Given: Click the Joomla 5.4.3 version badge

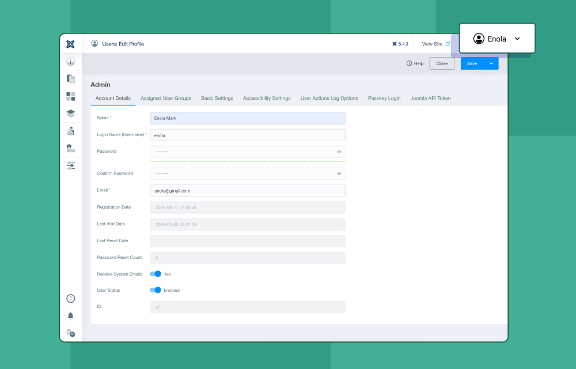Looking at the screenshot, I should 400,44.
